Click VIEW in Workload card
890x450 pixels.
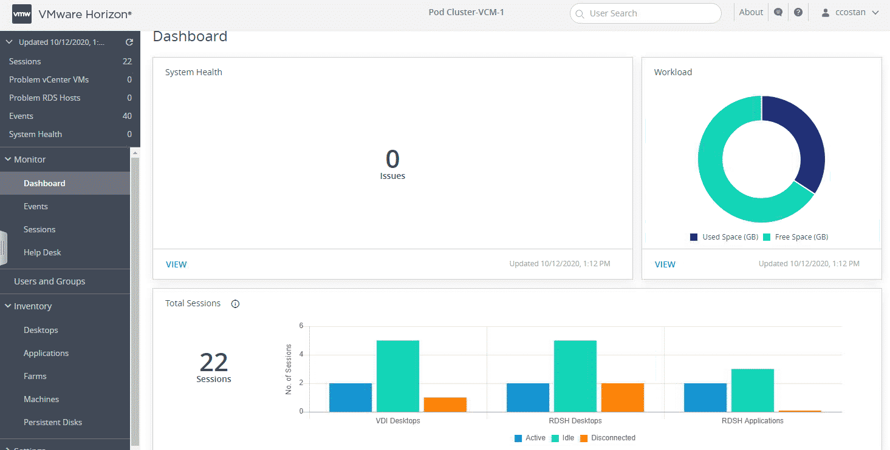665,264
